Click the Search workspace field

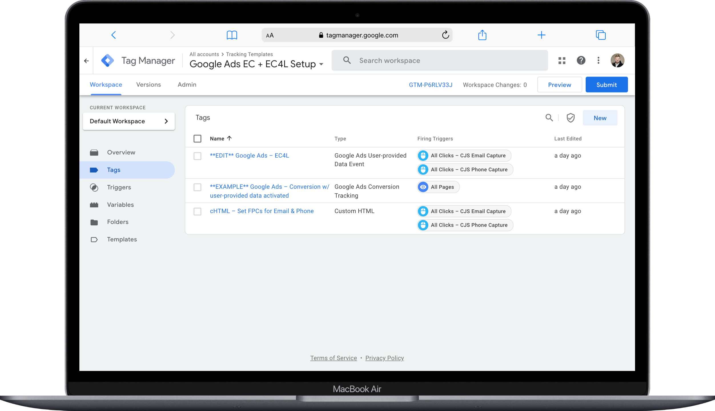440,61
